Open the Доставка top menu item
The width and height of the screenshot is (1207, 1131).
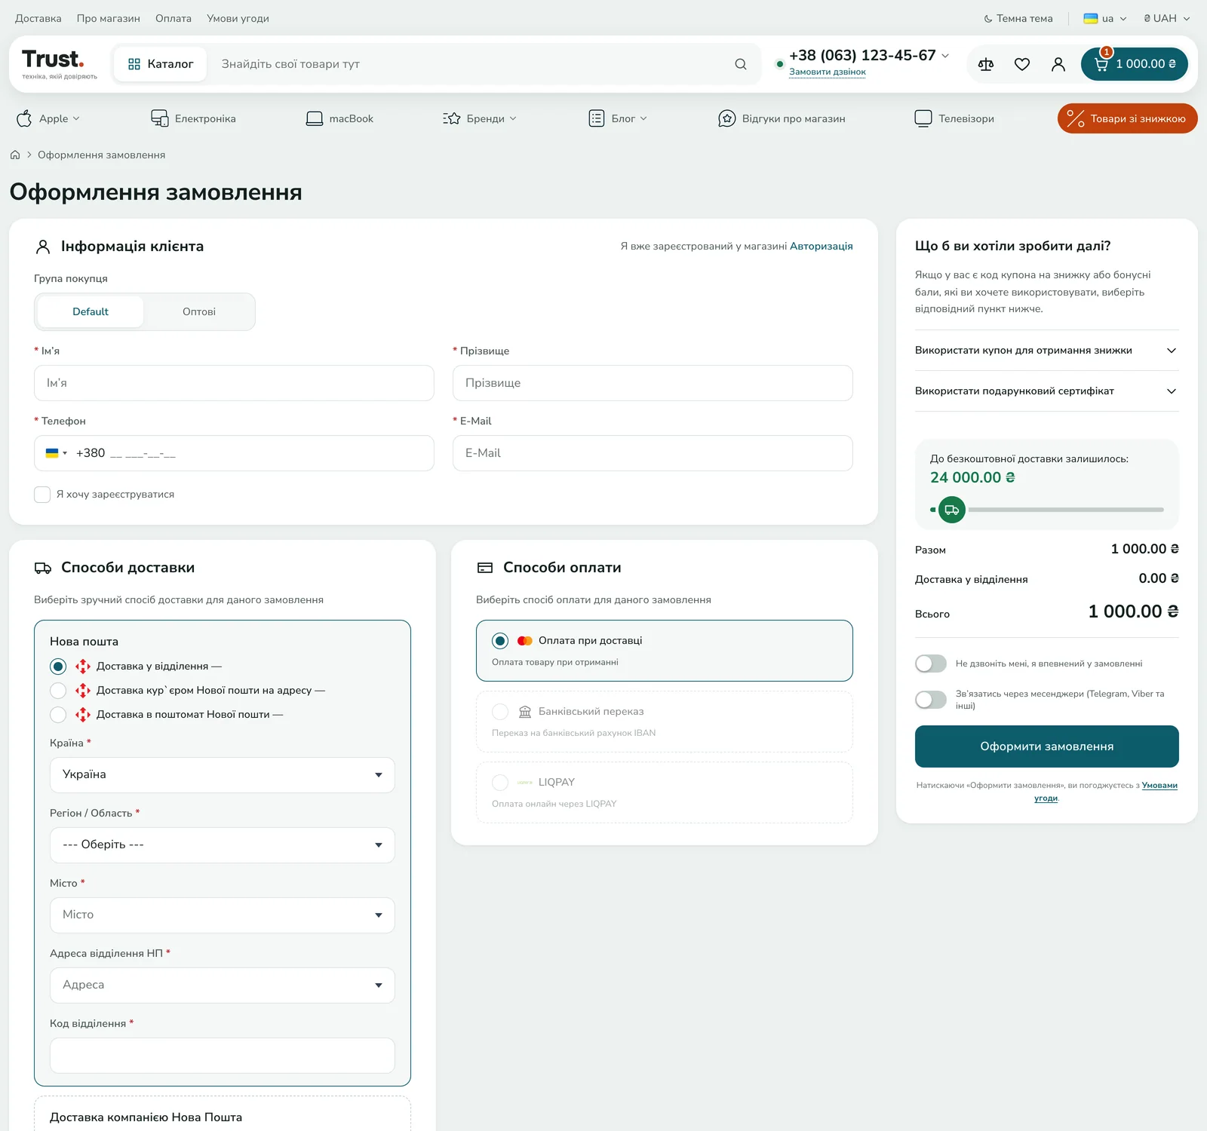[x=38, y=18]
